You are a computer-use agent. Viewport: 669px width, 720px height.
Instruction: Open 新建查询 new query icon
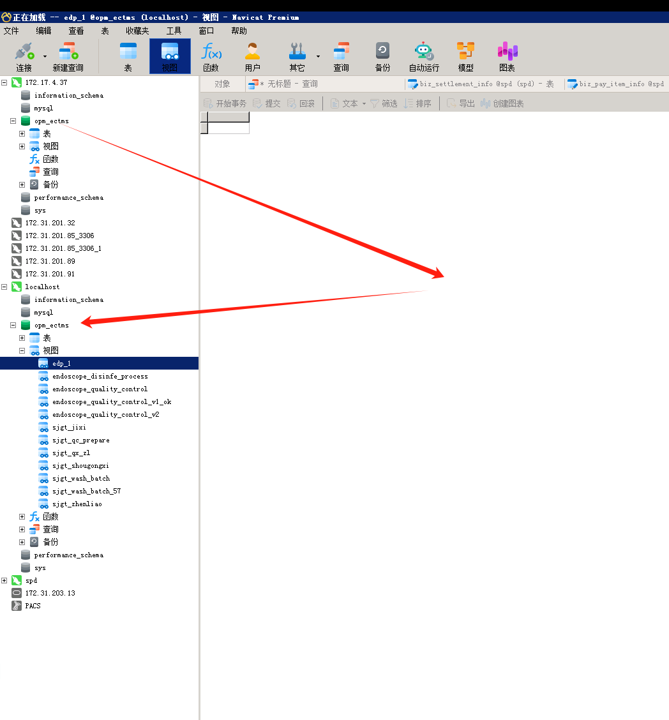68,57
